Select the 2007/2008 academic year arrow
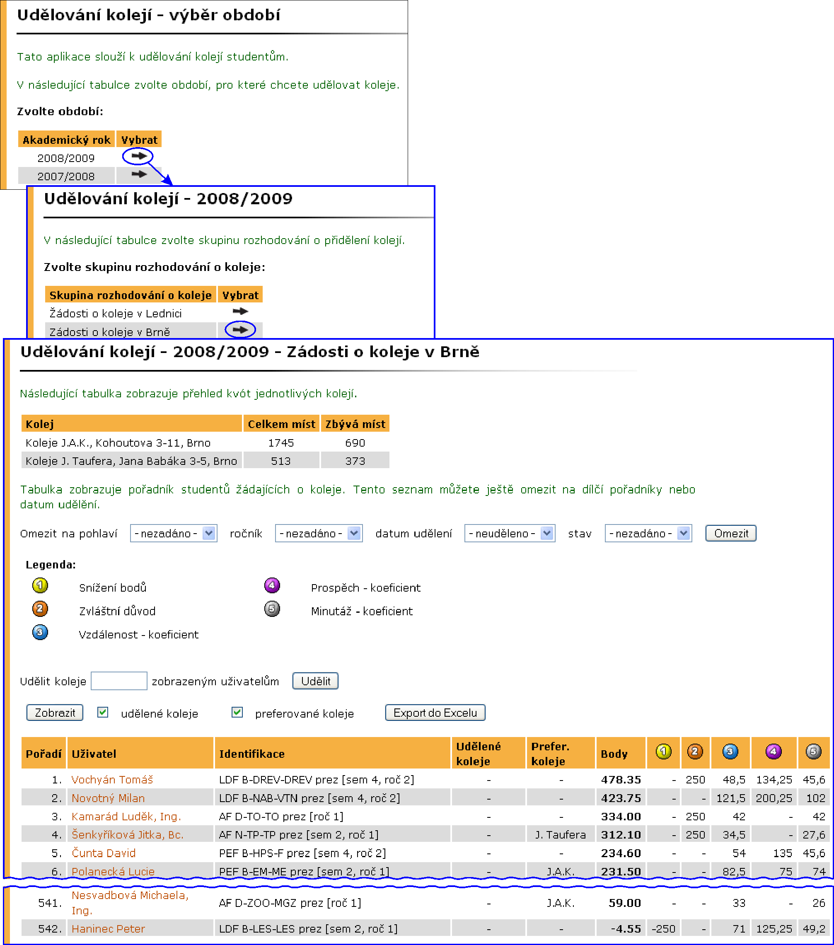 click(x=139, y=174)
